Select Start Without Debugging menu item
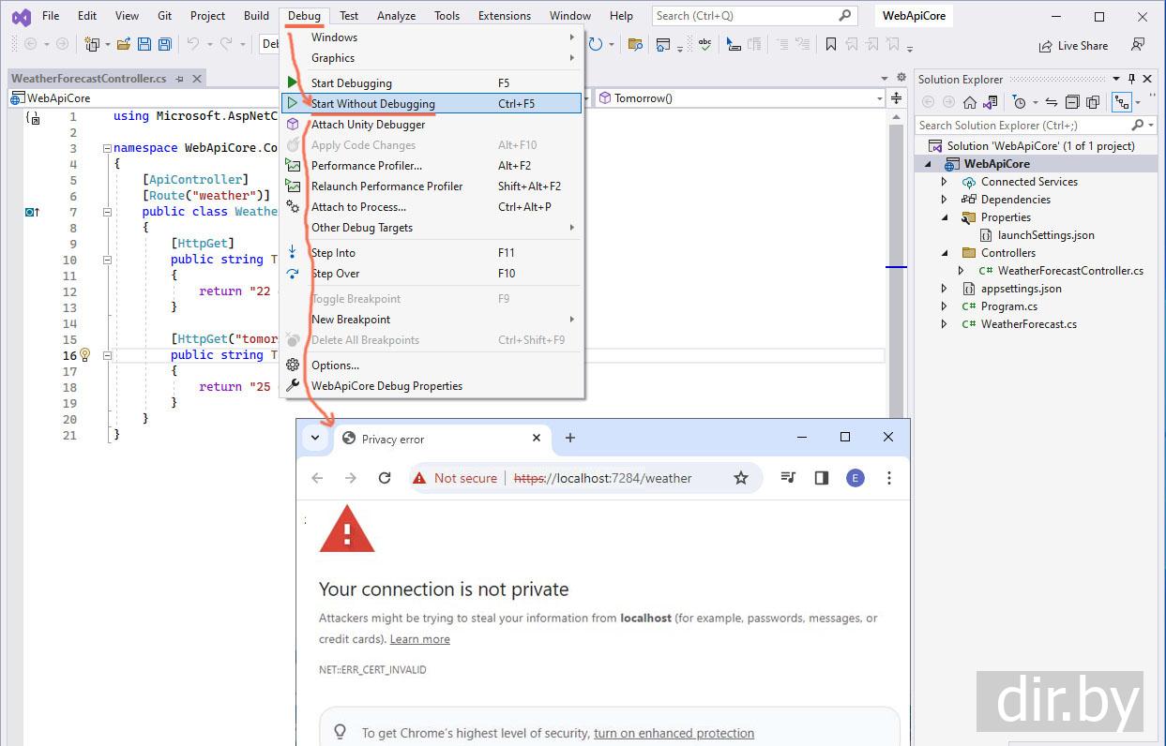1166x746 pixels. [373, 104]
